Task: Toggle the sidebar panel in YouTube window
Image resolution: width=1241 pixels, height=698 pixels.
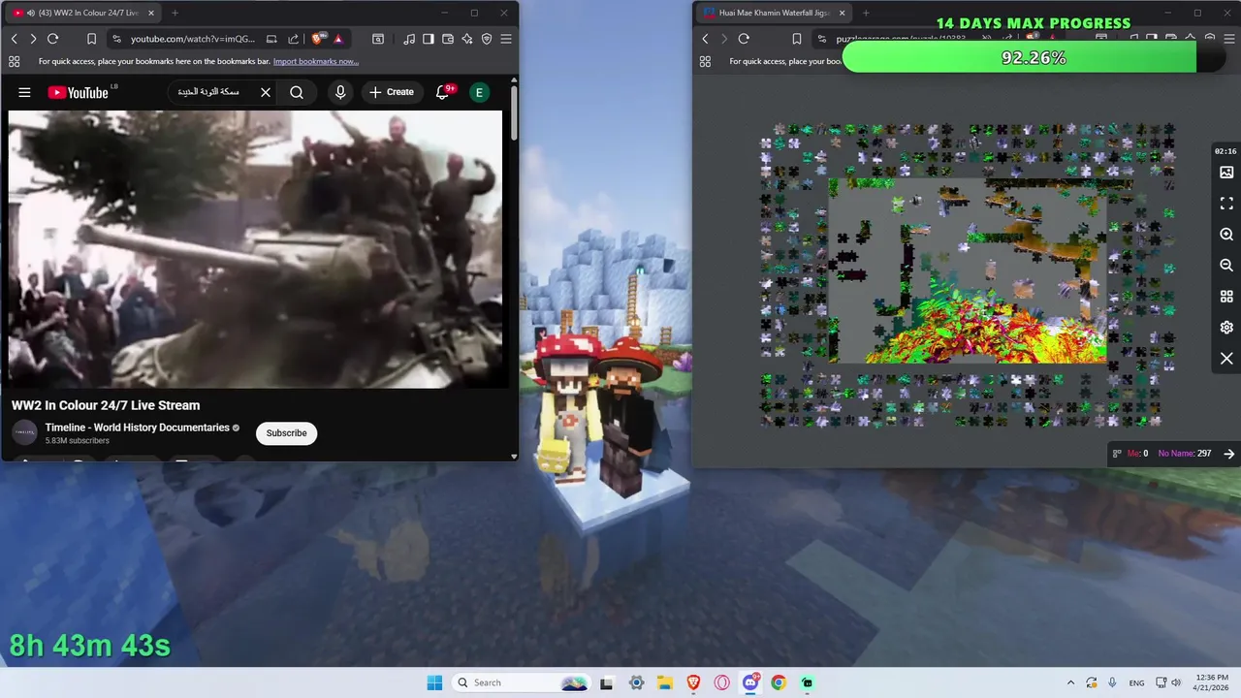Action: 429,39
